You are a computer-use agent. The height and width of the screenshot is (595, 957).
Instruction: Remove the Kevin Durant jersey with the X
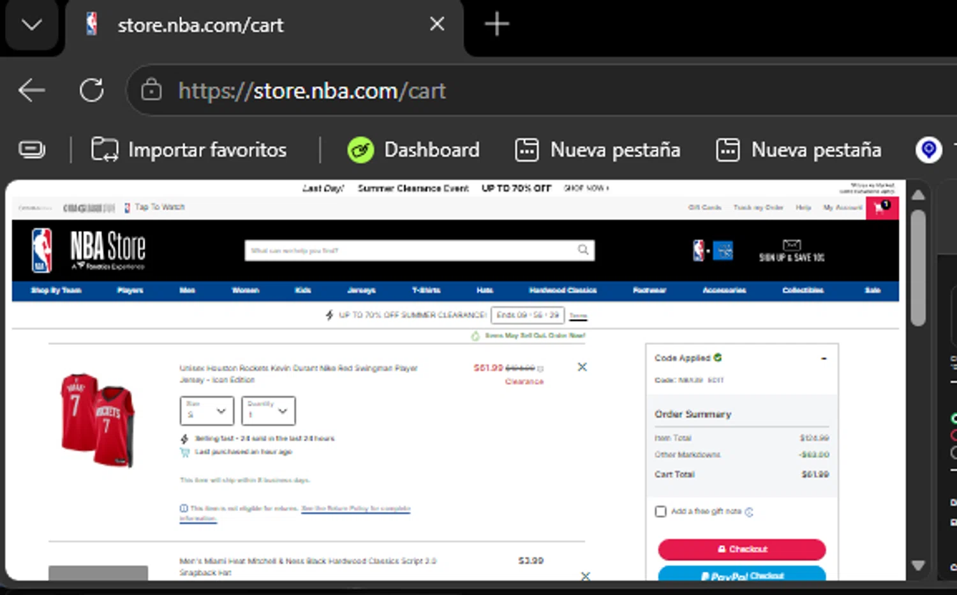click(582, 367)
